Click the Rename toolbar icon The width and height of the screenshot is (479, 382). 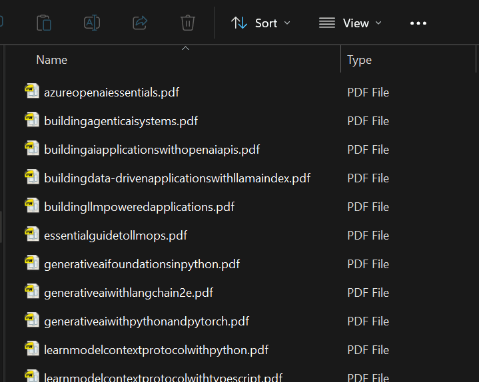pyautogui.click(x=92, y=23)
